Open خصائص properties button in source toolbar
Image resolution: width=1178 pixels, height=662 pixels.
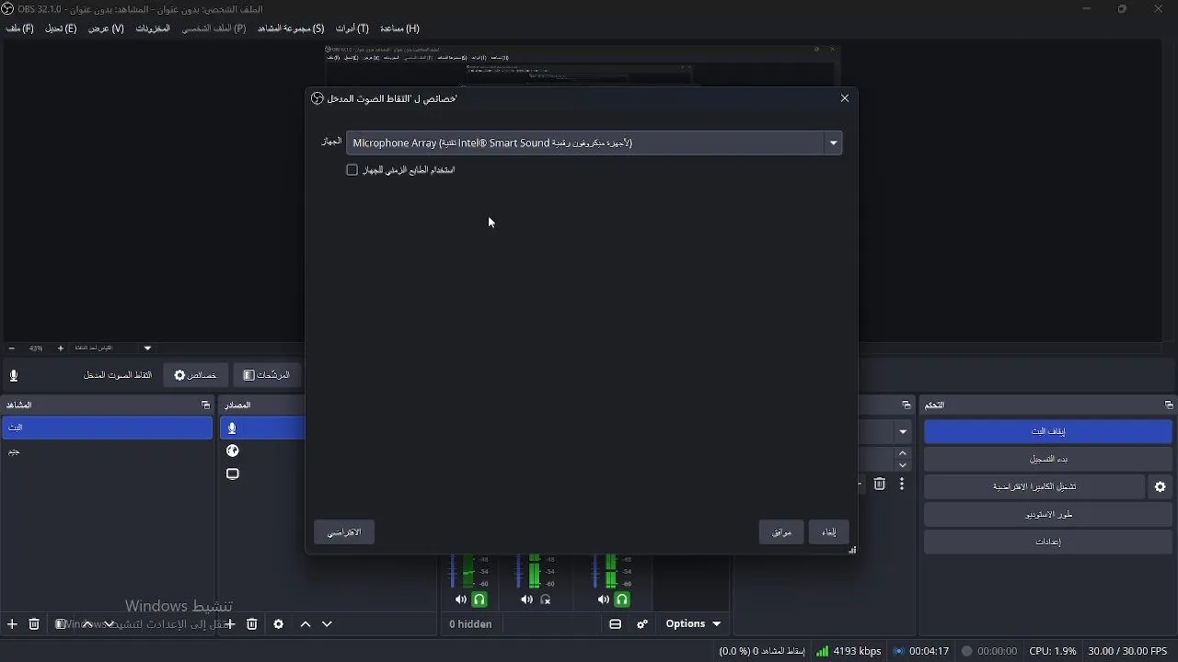[195, 375]
